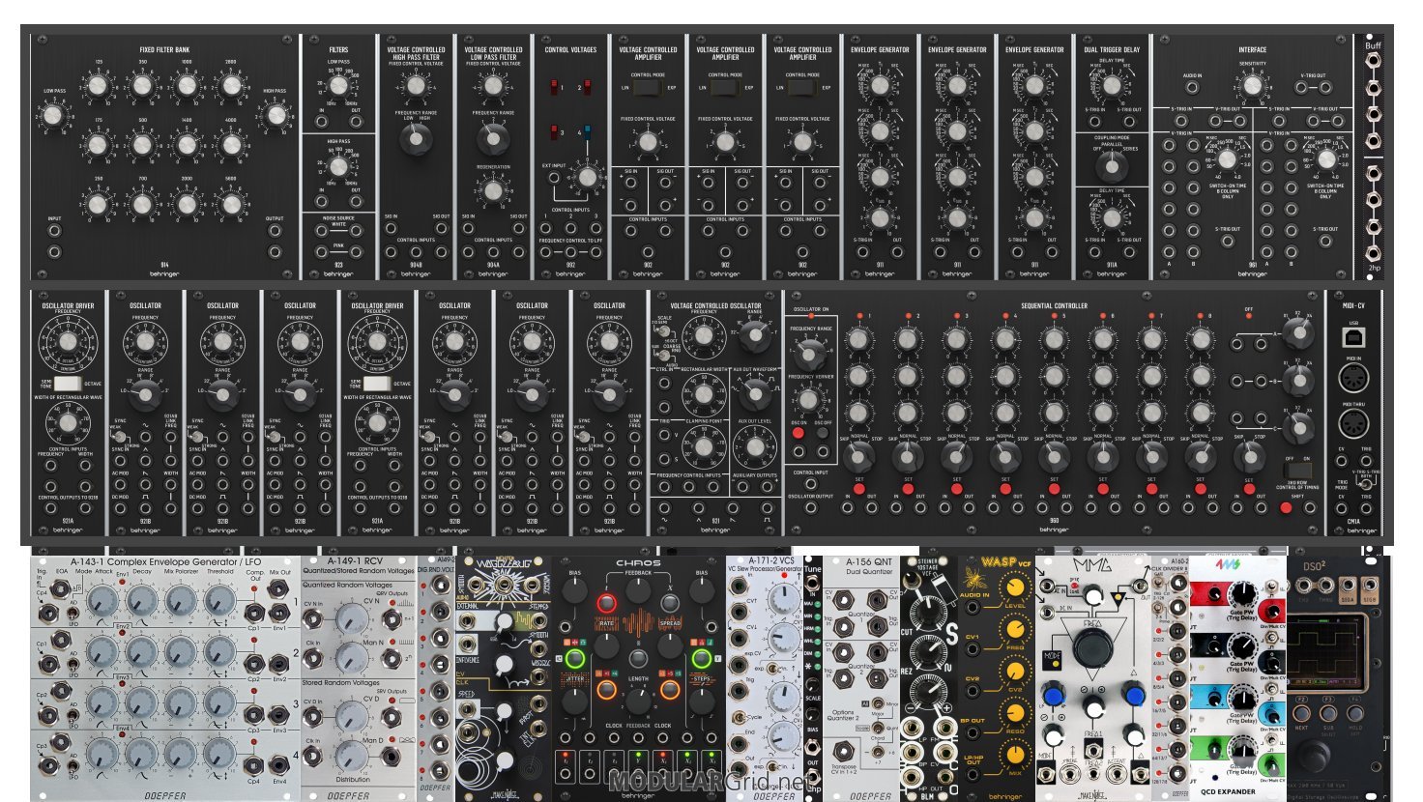Click the Frequency Range selector on Sequential Controller
This screenshot has height=802, width=1423.
coord(807,354)
